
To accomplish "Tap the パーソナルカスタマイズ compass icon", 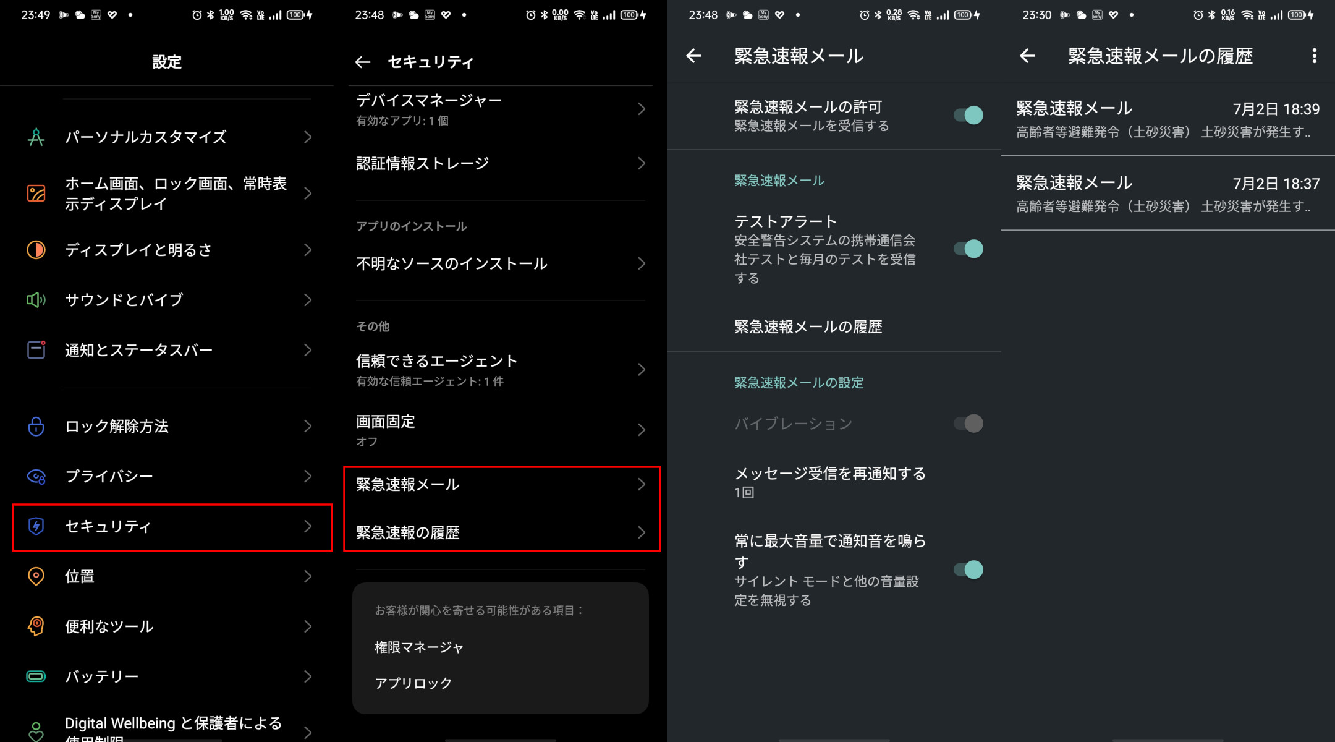I will [36, 137].
